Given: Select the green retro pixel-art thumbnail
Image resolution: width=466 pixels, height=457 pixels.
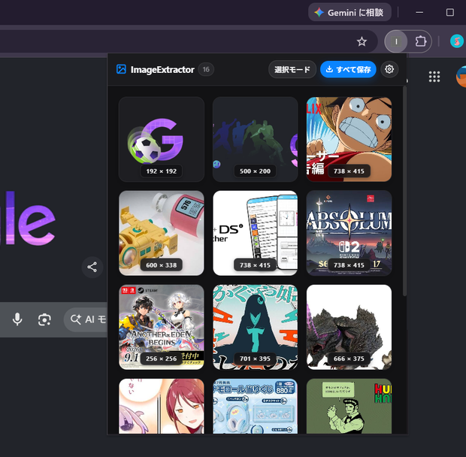Looking at the screenshot, I should click(349, 406).
